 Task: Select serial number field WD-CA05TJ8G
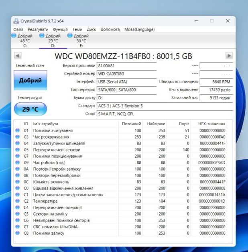pos(127,73)
